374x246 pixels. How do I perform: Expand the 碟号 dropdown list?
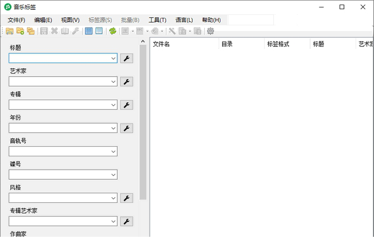click(113, 175)
